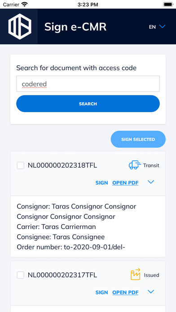Screen dimensions: 176x312
Task: Tap the Wi-Fi icon in status bar
Action: [25, 4]
